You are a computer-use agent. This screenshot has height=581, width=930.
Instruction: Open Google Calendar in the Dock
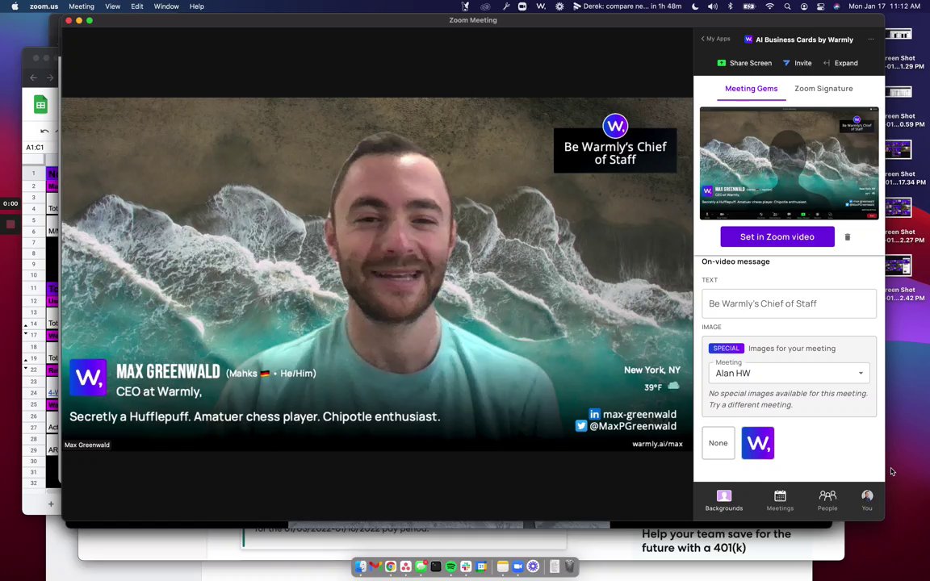pyautogui.click(x=481, y=566)
